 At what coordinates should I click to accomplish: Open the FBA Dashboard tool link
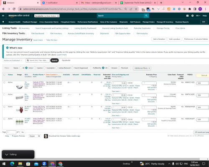click(x=38, y=33)
